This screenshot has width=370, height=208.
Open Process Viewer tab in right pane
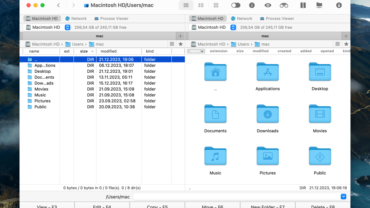tap(277, 18)
